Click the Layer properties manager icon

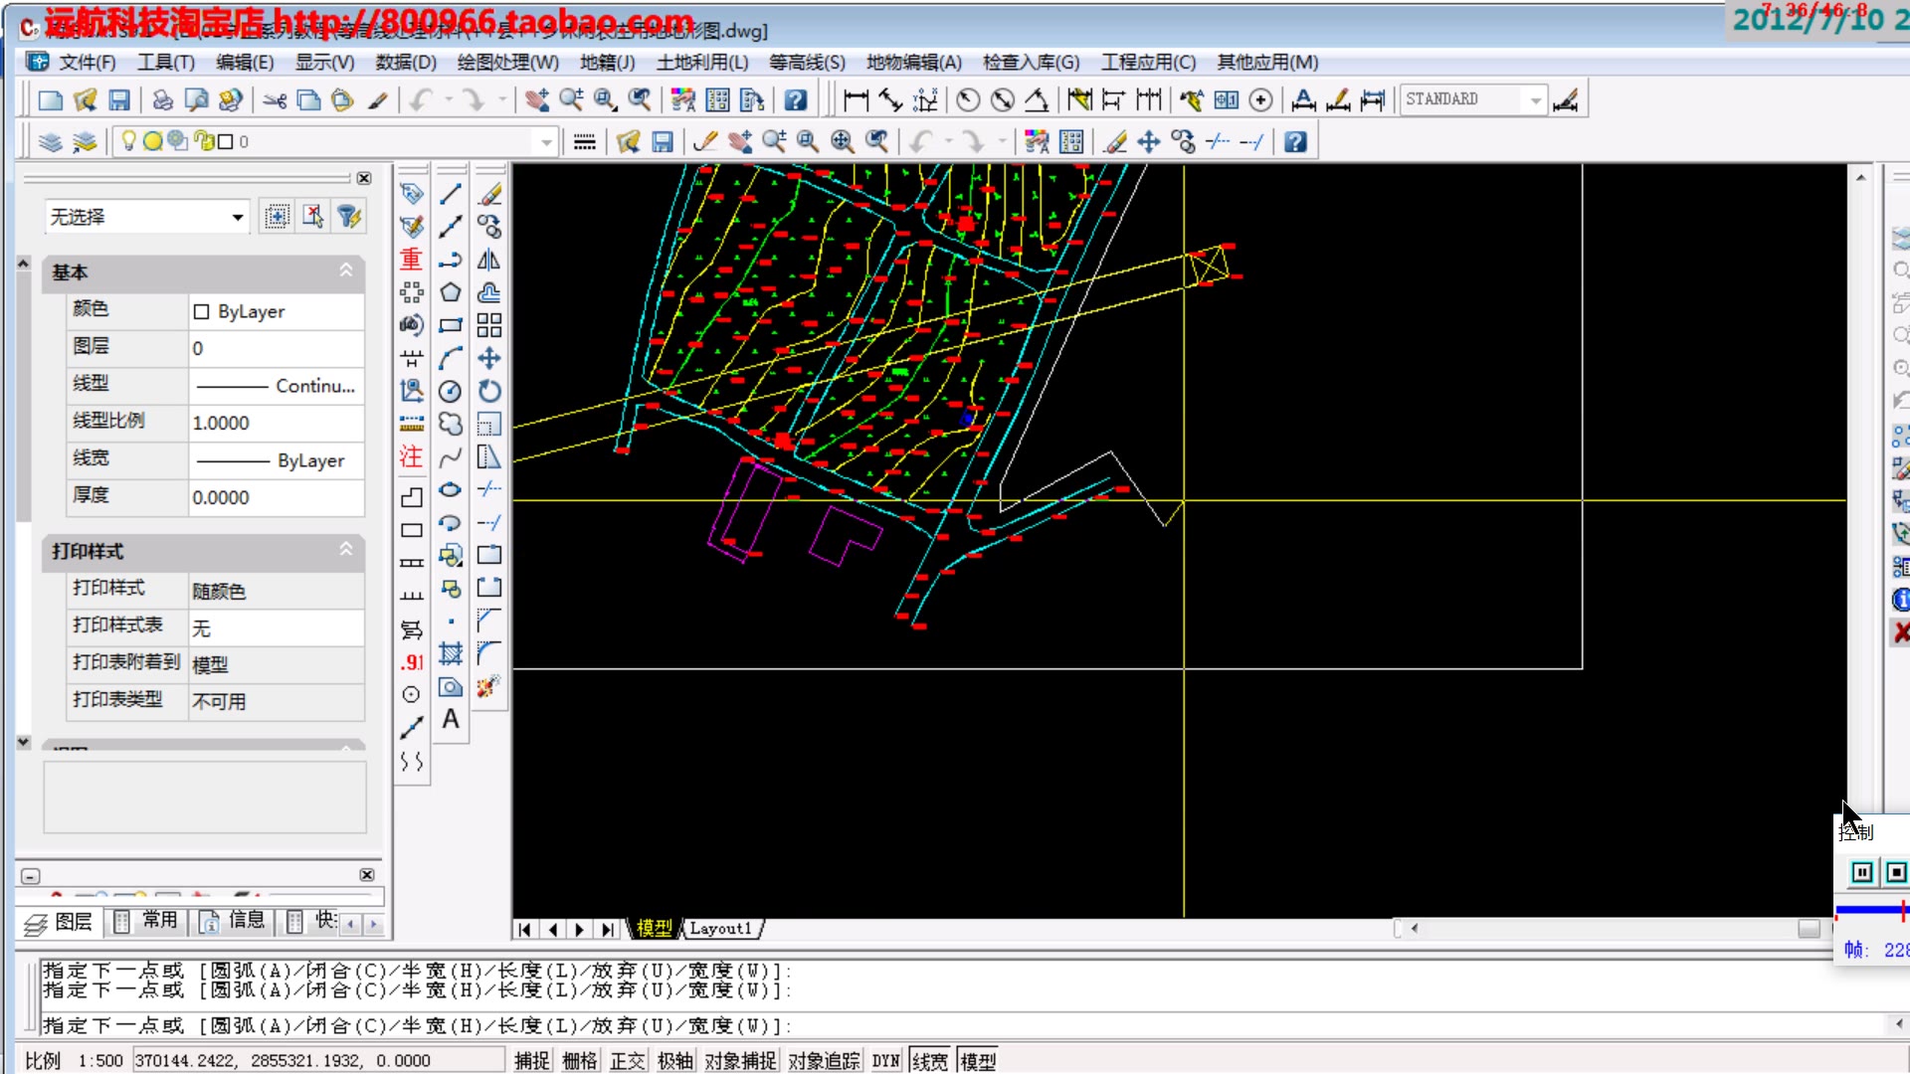point(50,142)
